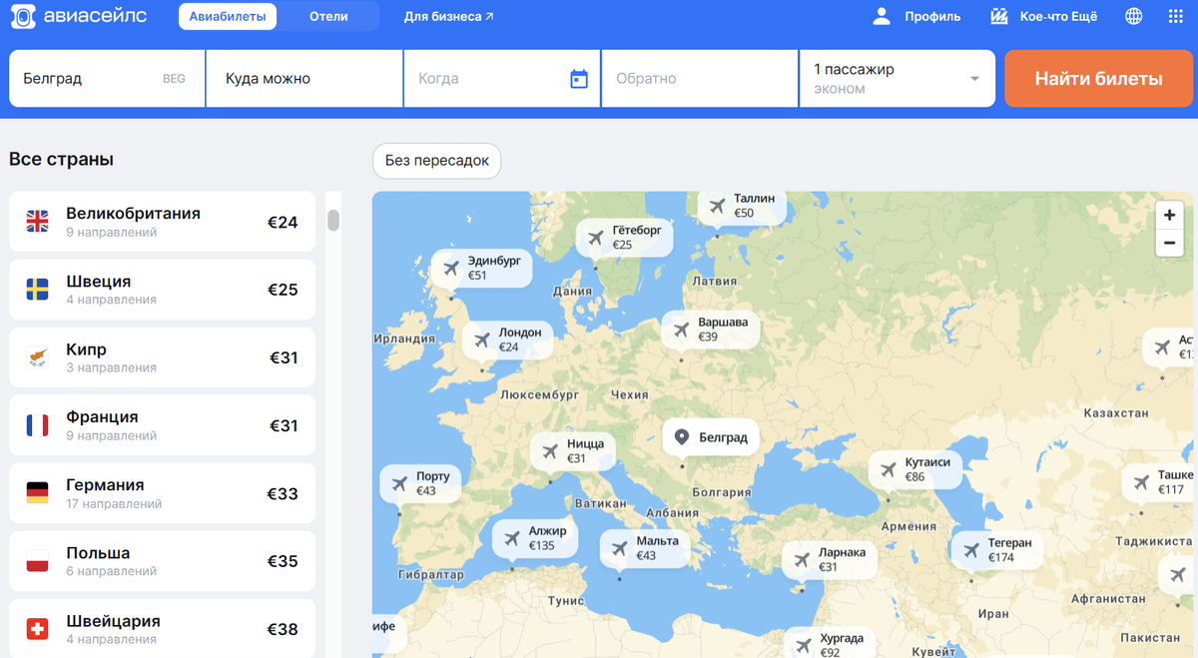Open the Кипр €31 country row
Screen dimensions: 1198x658
coord(162,357)
